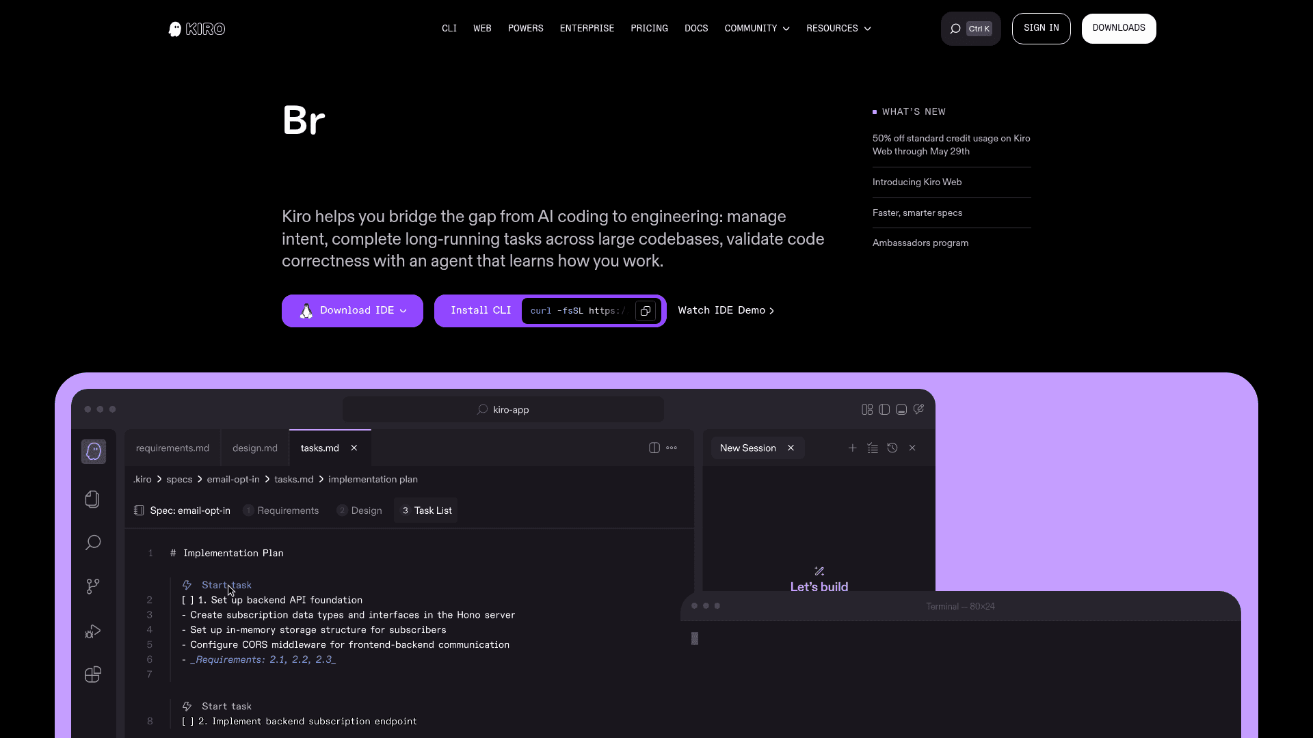Screen dimensions: 1313x738
Task: Open the Introducing Kiro Web link
Action: pyautogui.click(x=917, y=182)
